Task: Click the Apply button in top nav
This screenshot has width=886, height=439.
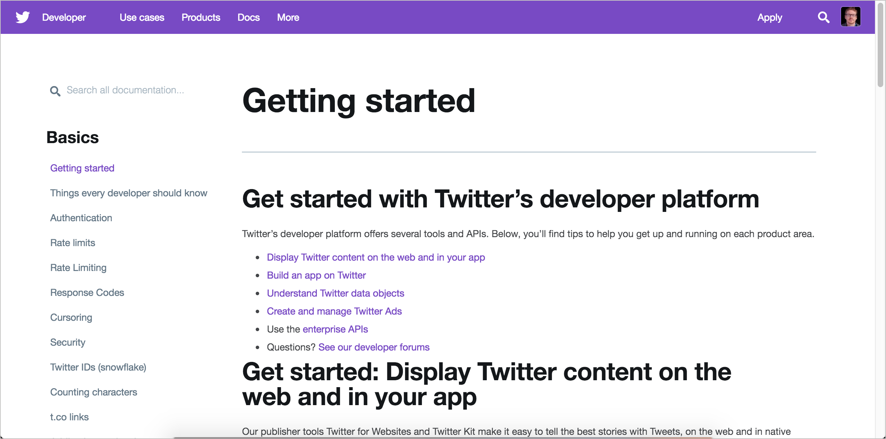Action: point(770,18)
